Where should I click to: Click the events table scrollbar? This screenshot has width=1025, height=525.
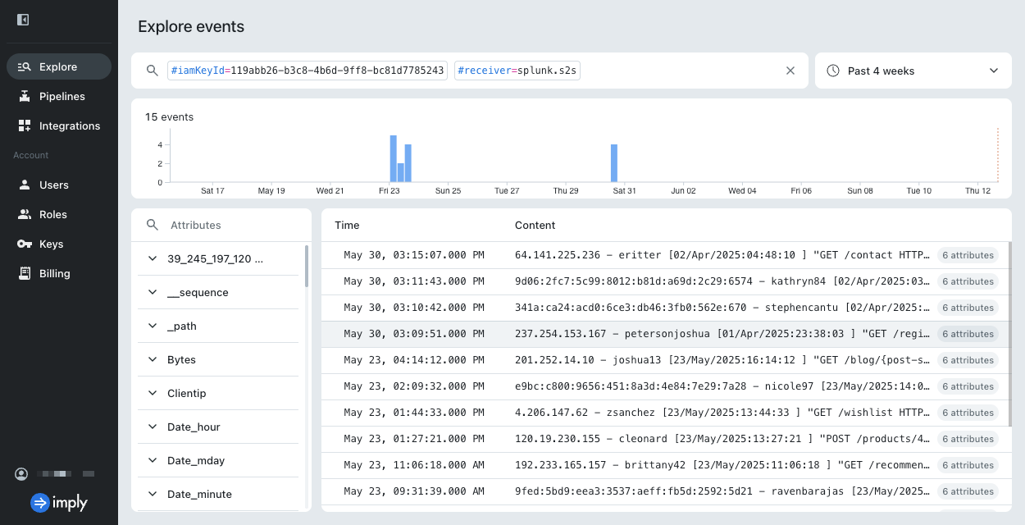1009,334
